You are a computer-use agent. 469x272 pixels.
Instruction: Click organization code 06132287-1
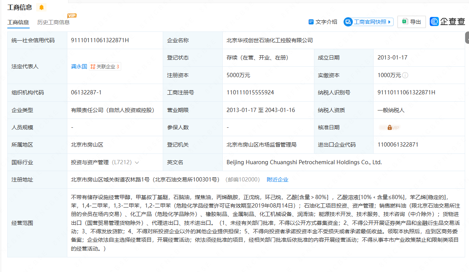pyautogui.click(x=86, y=92)
